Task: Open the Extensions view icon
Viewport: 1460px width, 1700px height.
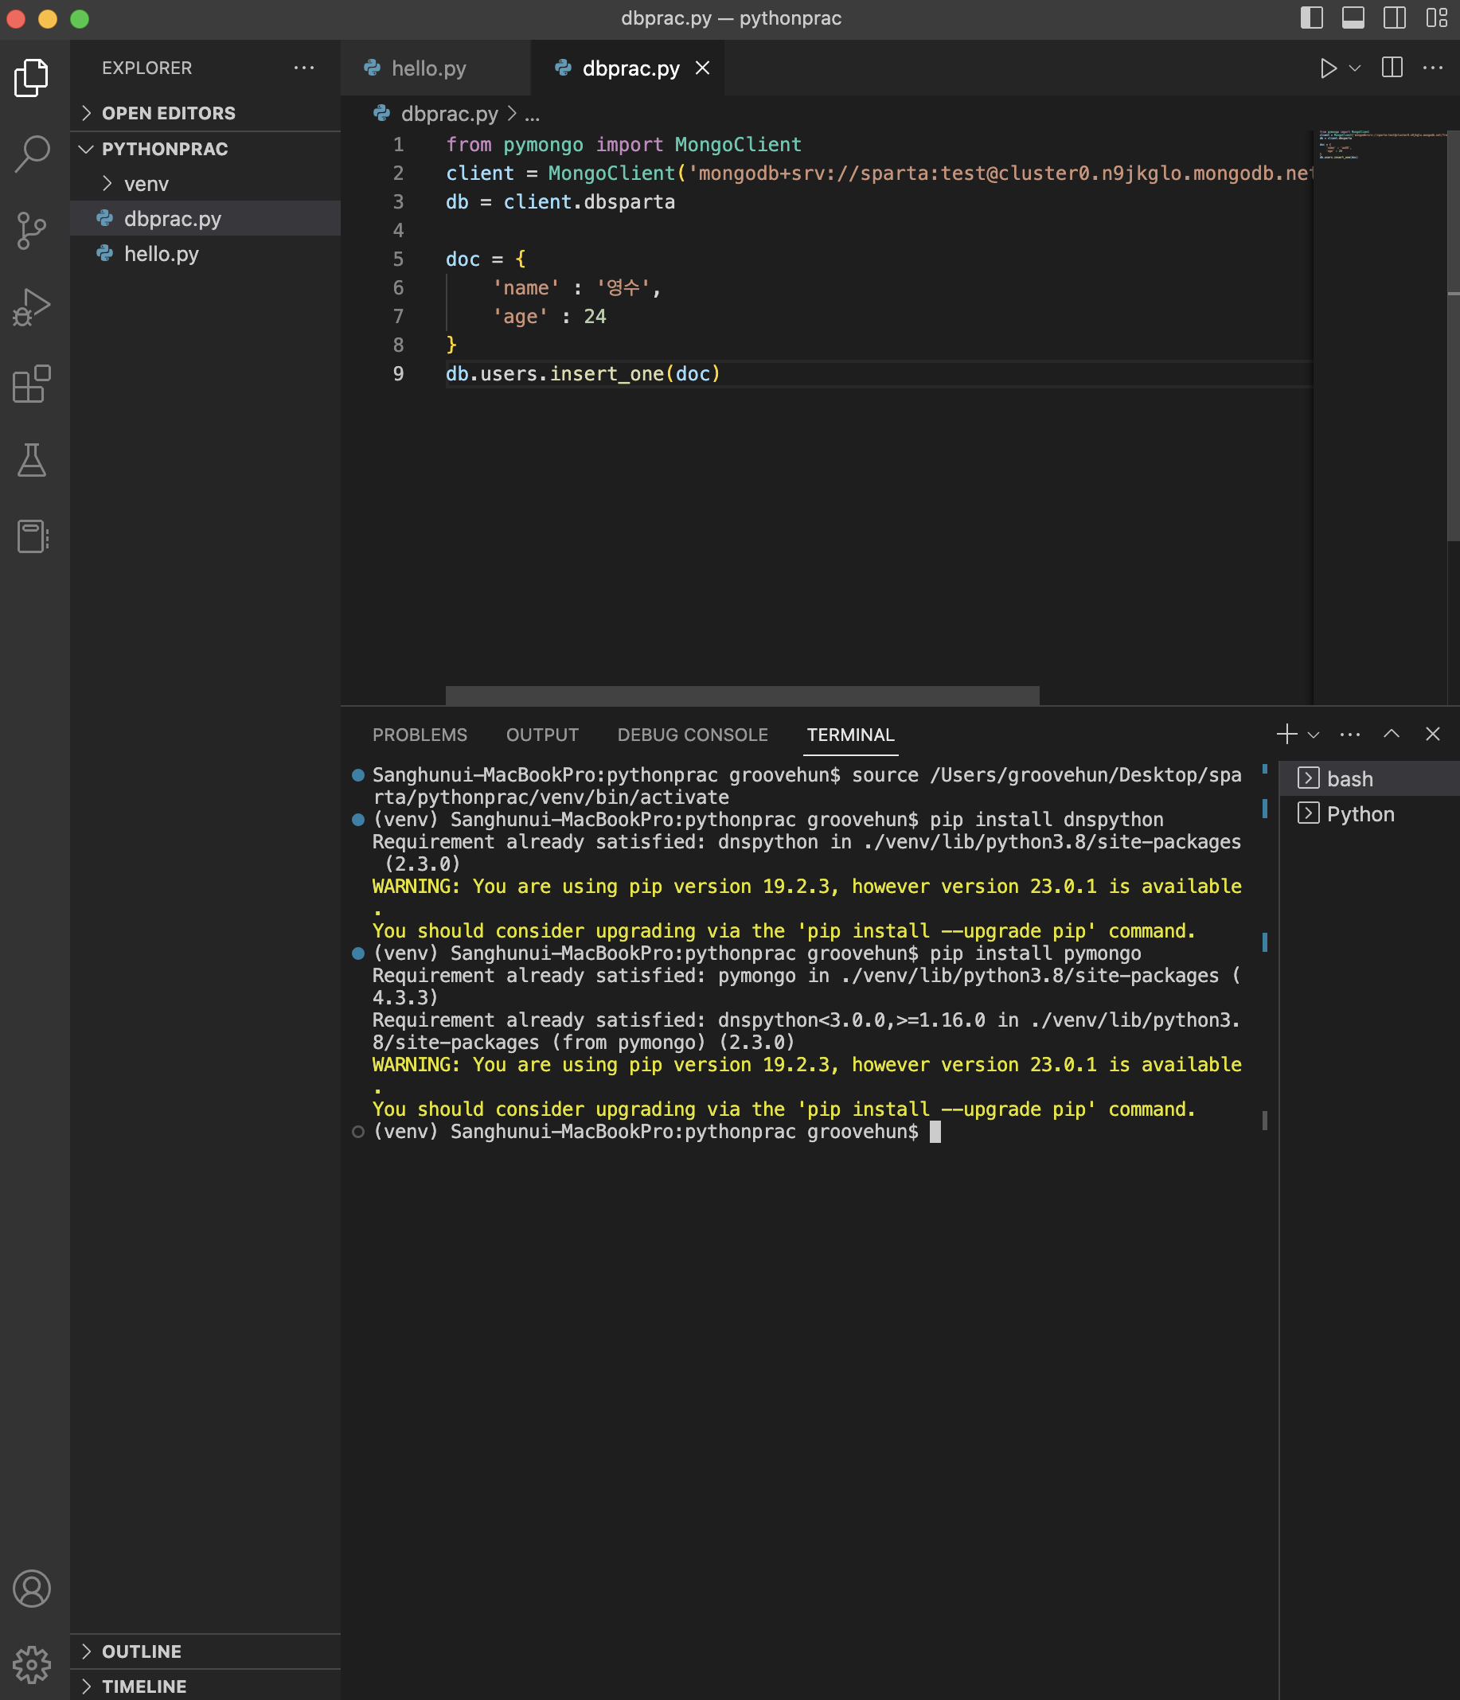Action: [32, 384]
